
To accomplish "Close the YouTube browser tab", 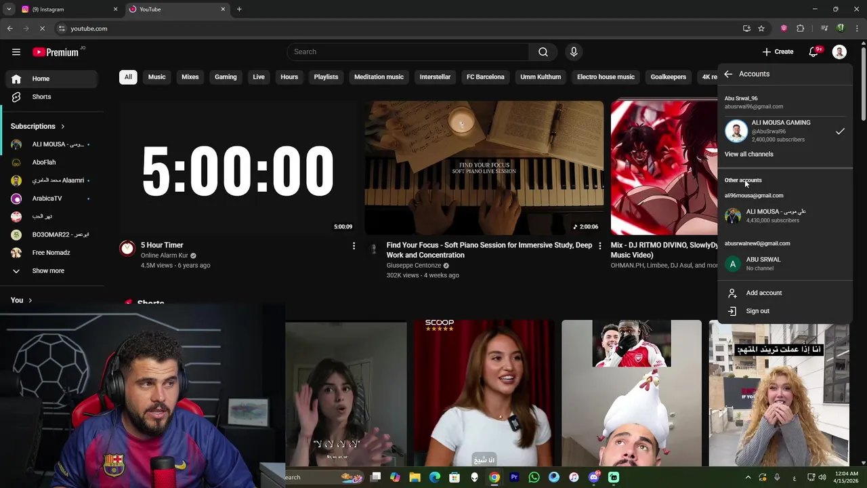I will 223,9.
